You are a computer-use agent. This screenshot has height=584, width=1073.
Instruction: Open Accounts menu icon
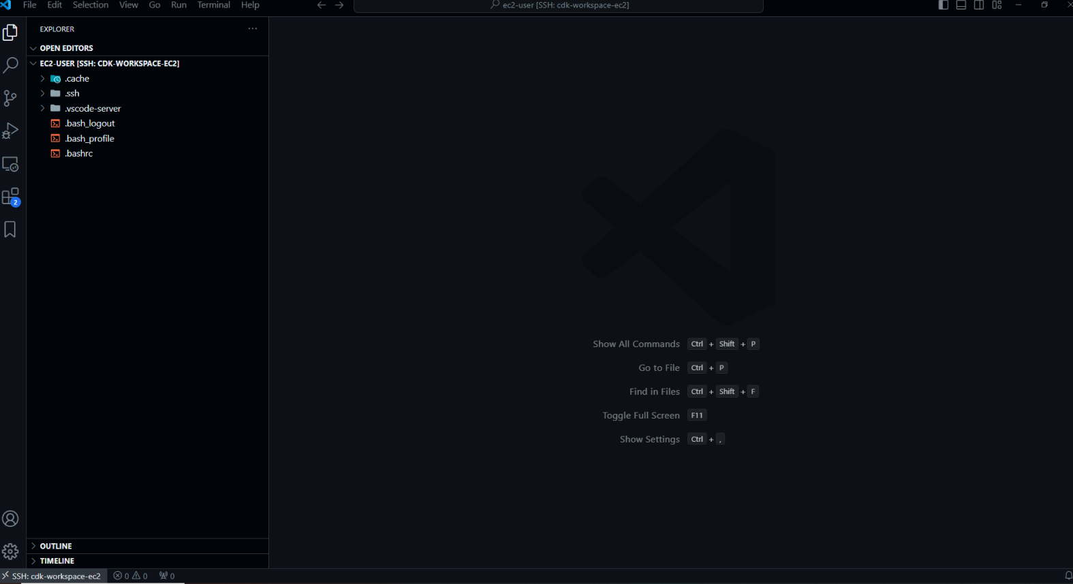coord(10,519)
